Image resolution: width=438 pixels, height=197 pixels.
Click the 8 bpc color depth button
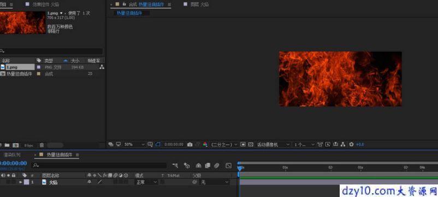click(29, 145)
